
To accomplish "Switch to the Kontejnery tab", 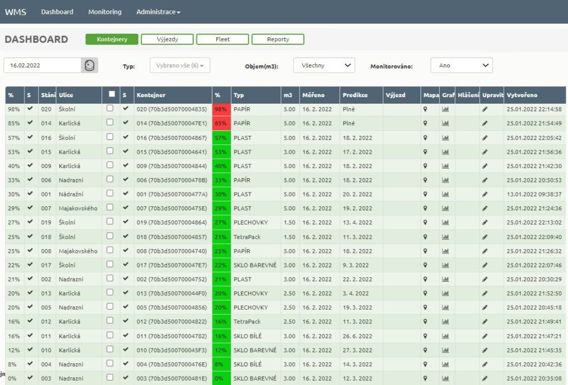I will tap(112, 39).
